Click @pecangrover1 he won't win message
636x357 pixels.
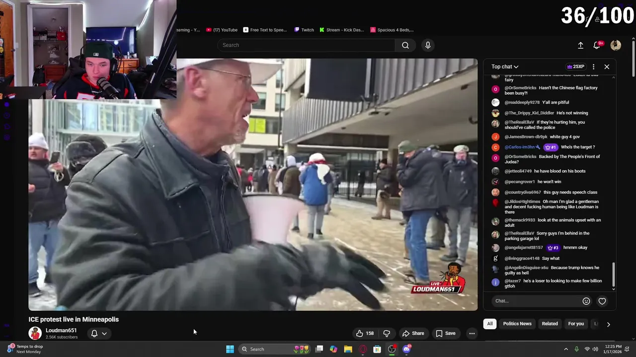tap(533, 182)
